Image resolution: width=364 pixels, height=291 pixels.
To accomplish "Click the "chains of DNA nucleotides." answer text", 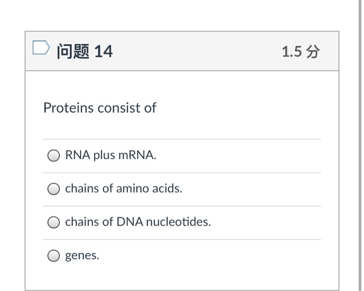I will (x=138, y=222).
